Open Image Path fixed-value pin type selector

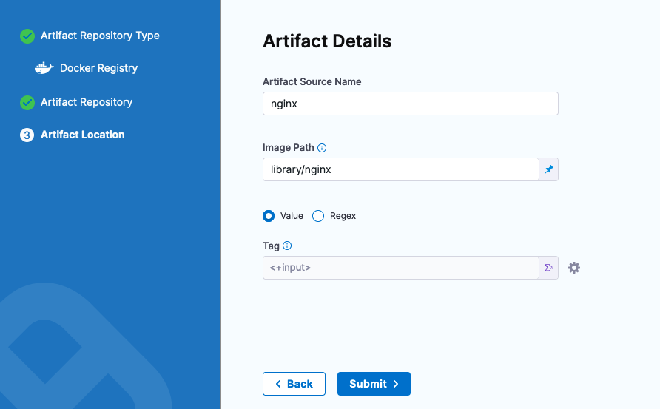point(548,170)
